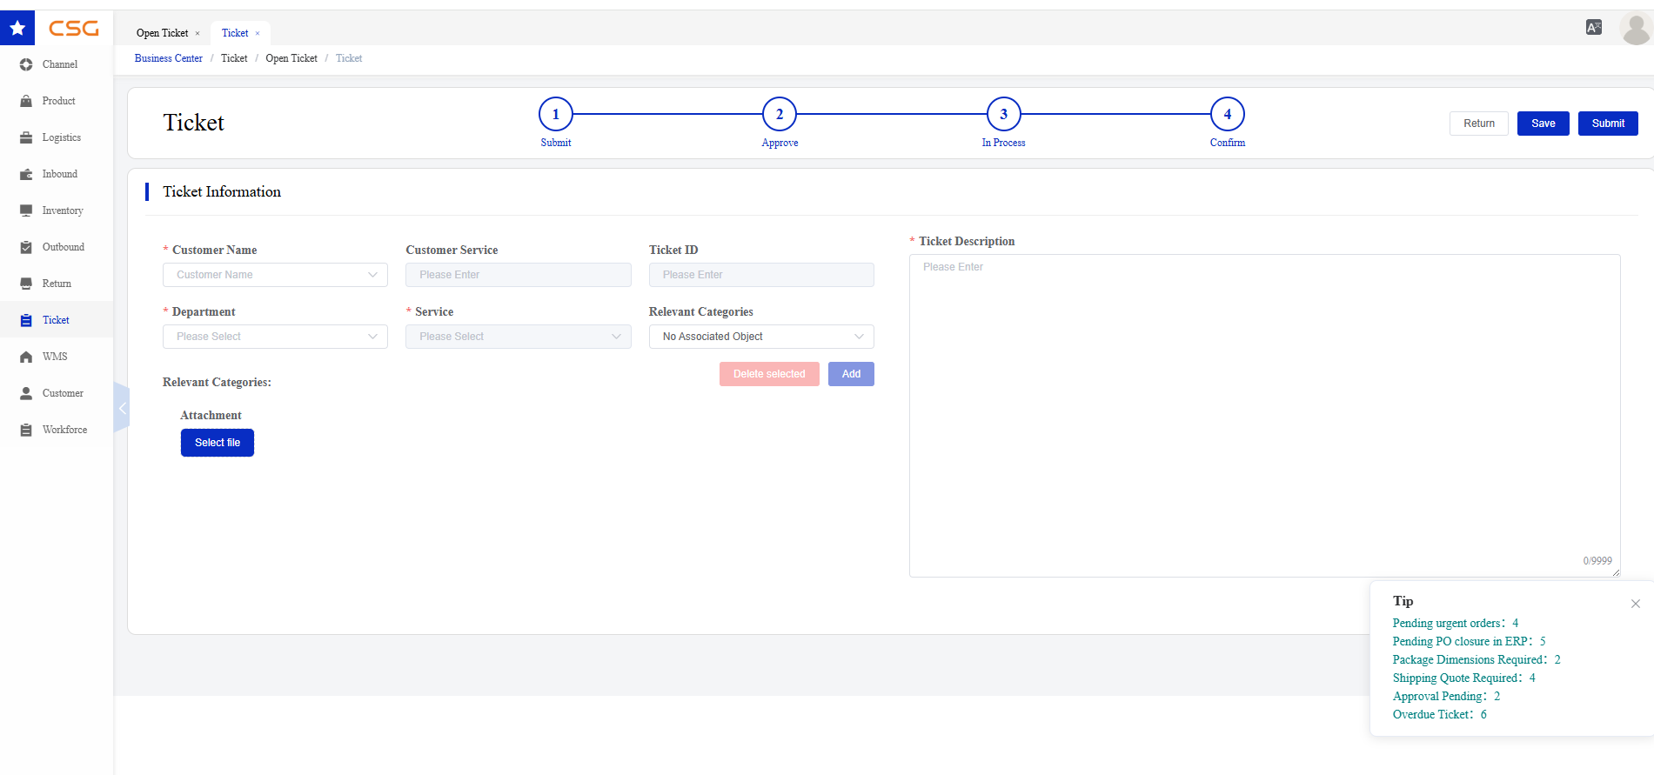Click the Submit button

pyautogui.click(x=1608, y=124)
